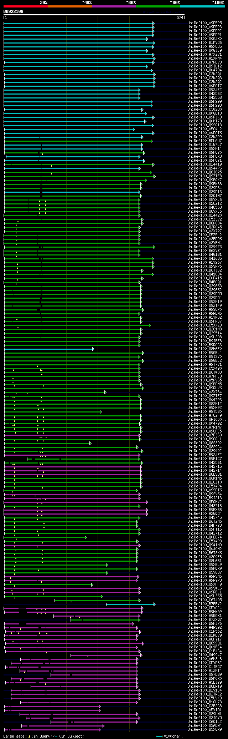Viewport: 228px width, 739px height.
Task: Select label UniRef100_B3XQR9
Action: tap(204, 729)
